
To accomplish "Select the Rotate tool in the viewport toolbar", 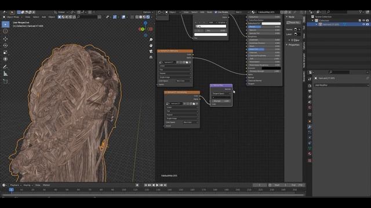I will coord(5,45).
